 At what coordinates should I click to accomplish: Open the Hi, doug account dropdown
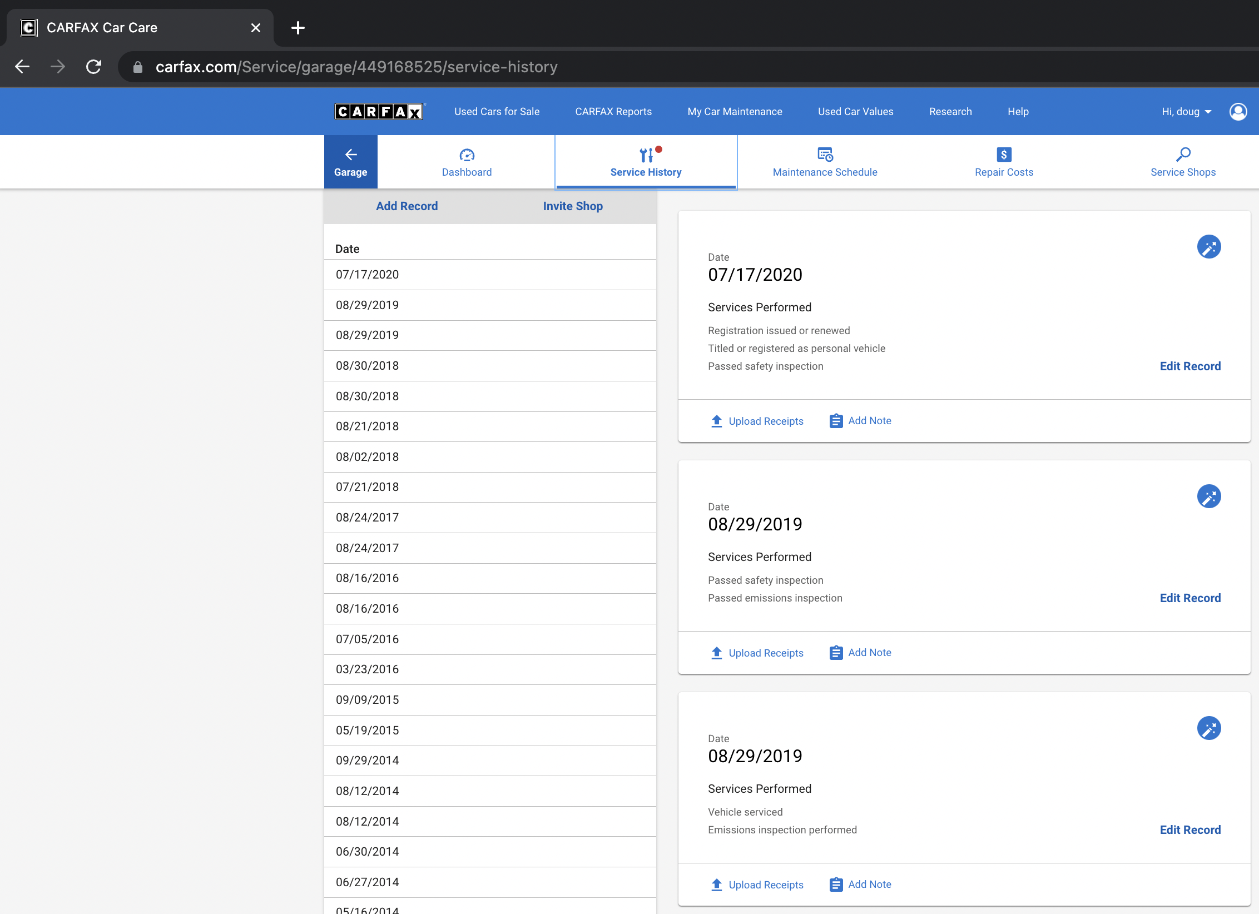coord(1186,112)
